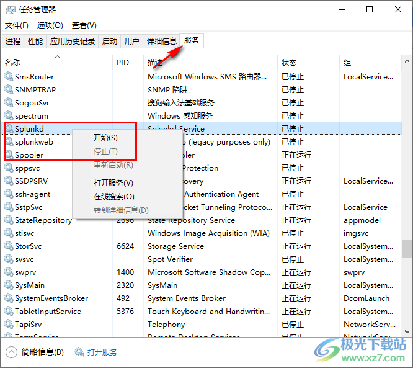Click the gear icon beside SSDPSRV
This screenshot has height=368, width=413.
[9, 181]
